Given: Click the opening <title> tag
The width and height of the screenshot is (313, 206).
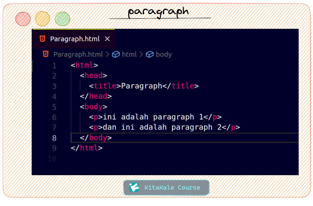Looking at the screenshot, I should pos(105,86).
